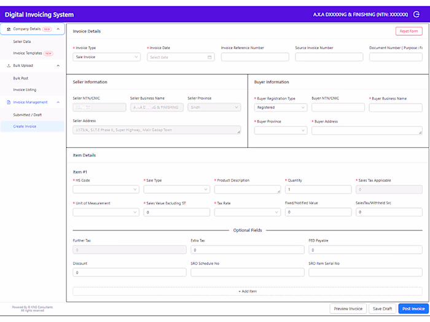
Task: Click the Invoice Management document icon
Action: [x=9, y=102]
